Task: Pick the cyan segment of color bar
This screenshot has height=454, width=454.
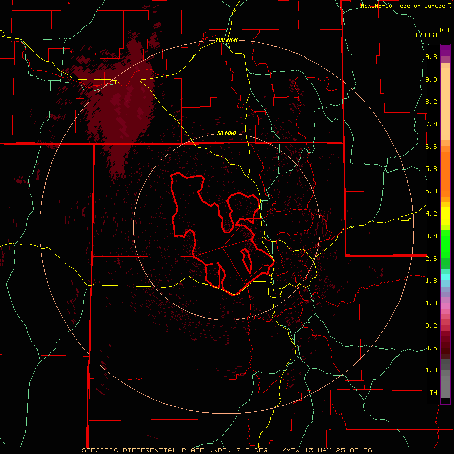Action: (x=445, y=277)
